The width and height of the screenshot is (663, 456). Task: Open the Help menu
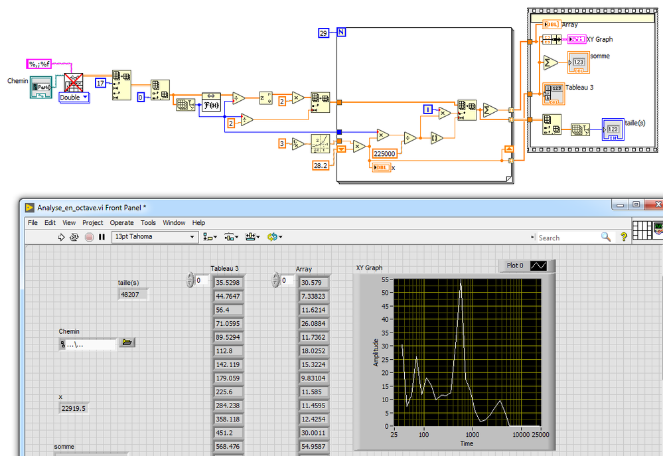(198, 223)
